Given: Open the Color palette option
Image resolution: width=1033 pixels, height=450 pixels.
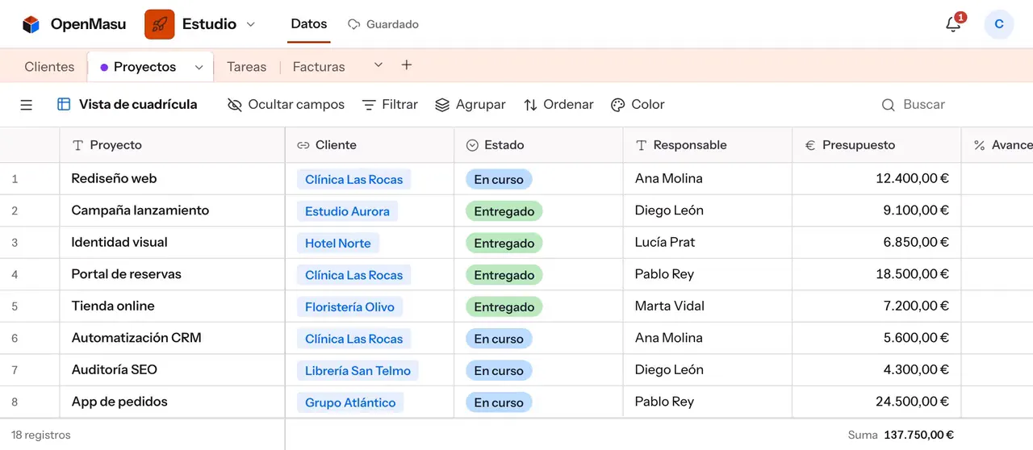Looking at the screenshot, I should [638, 105].
